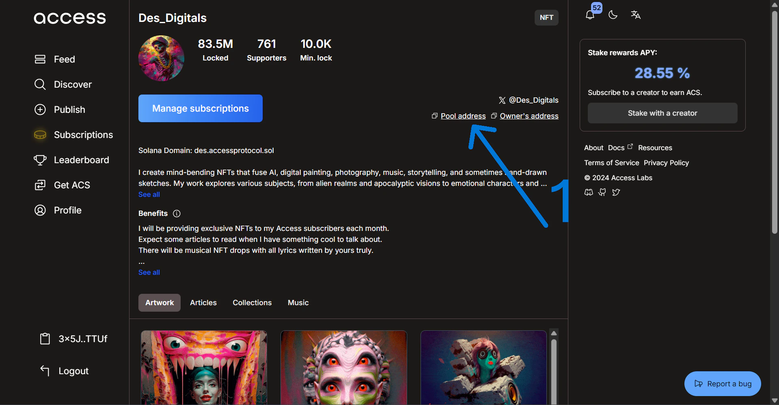Click the Docs external link icon
Screen dimensions: 779x405
(x=630, y=146)
